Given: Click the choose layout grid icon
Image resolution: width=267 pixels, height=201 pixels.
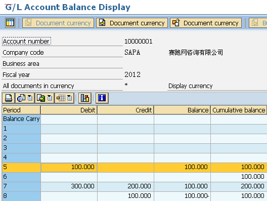Looking at the screenshot, I should click(61, 98).
